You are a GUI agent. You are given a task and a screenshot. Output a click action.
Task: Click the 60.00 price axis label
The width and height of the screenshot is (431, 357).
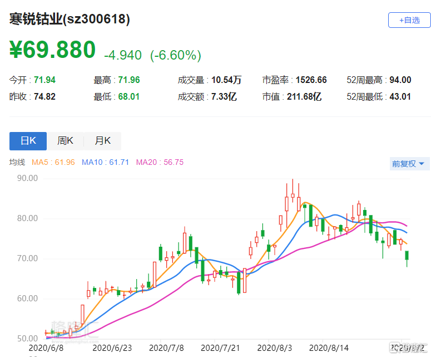click(27, 299)
